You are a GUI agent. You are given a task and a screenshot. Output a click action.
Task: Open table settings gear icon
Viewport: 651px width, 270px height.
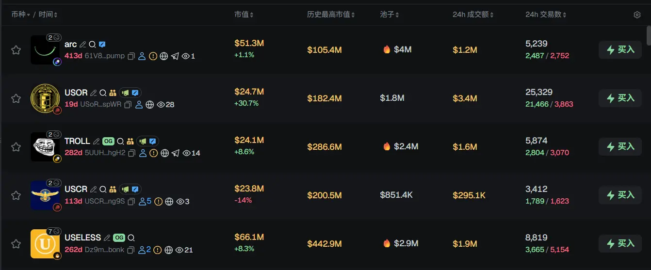637,15
